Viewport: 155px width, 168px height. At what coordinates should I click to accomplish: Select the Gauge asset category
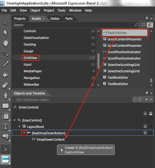point(54,51)
